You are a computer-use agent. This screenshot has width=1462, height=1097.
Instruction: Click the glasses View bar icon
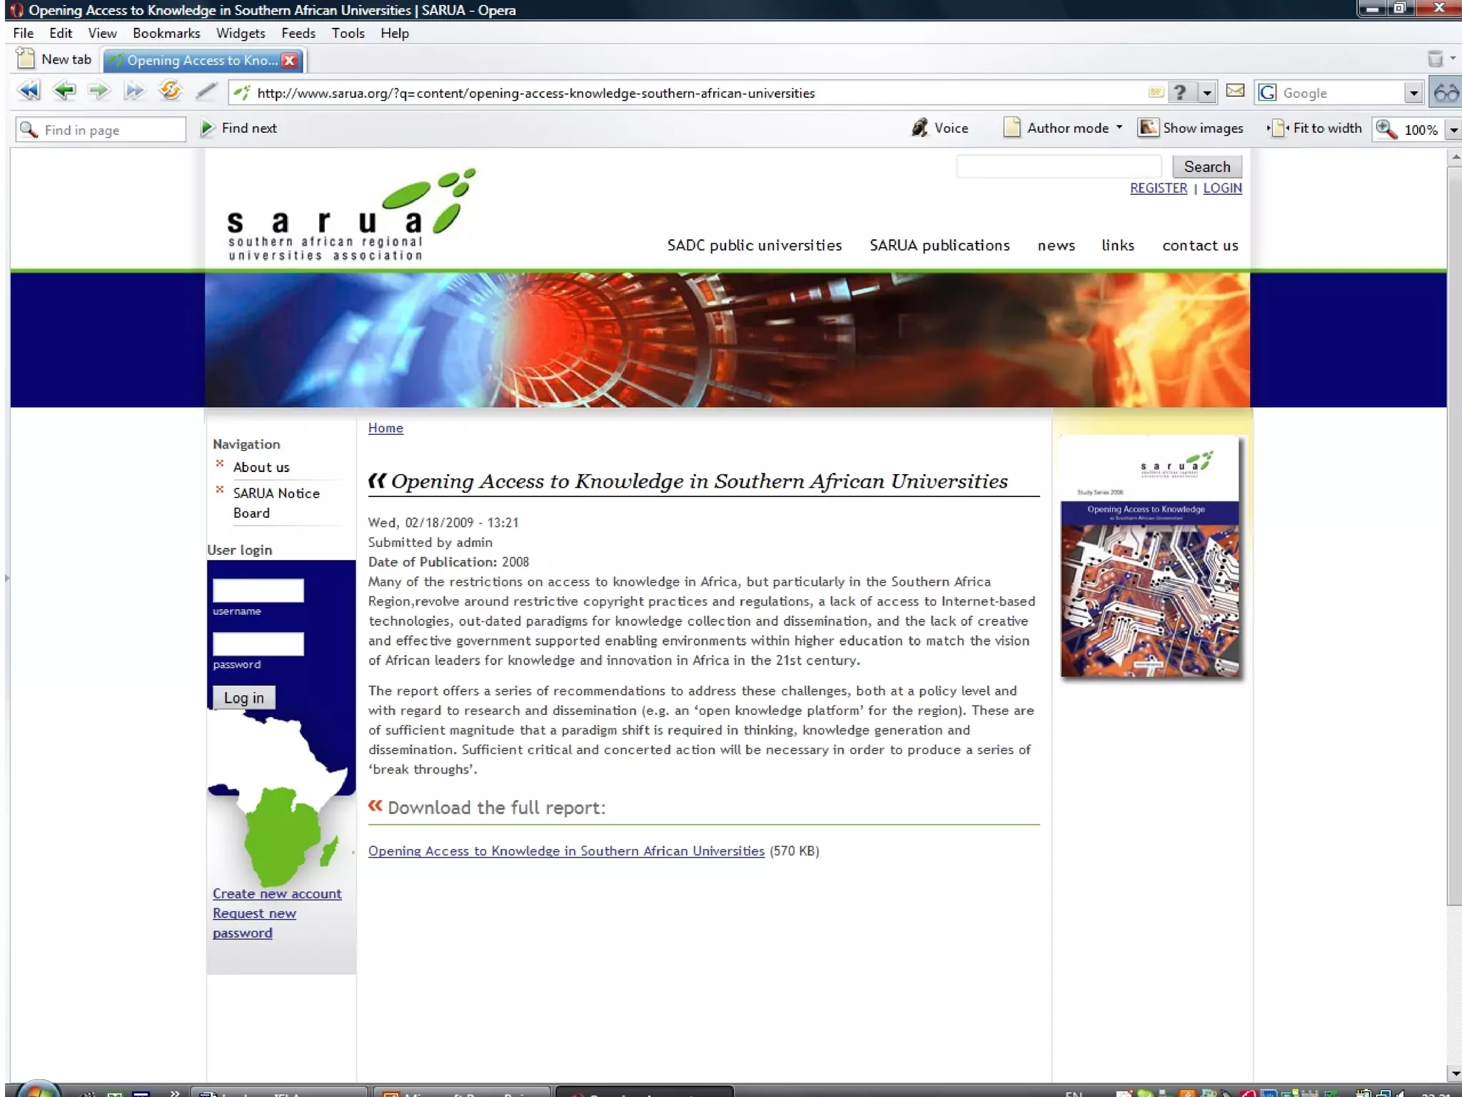[1446, 93]
